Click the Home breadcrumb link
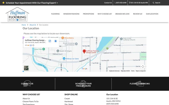This screenshot has height=105, width=169. point(24,25)
